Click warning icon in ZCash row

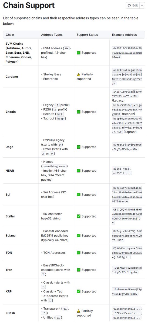(x=79, y=311)
